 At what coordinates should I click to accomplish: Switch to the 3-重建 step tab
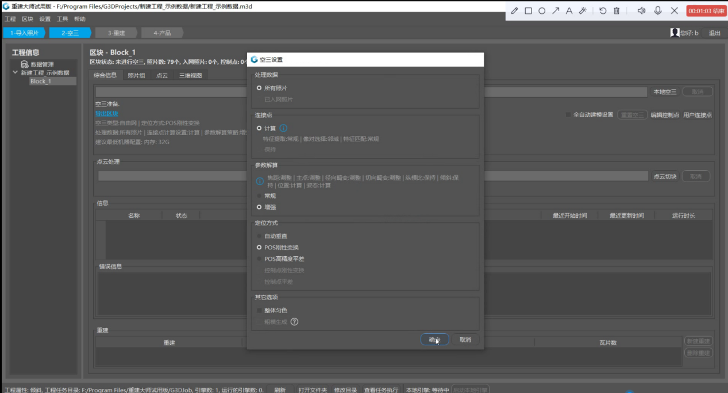click(115, 33)
